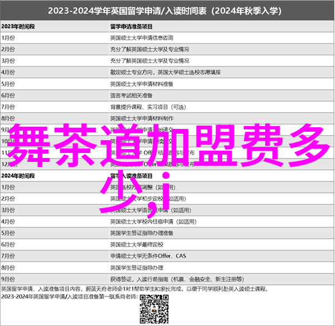Select the 英国硕士大学申请材料制作 cell
The image size is (335, 326).
(x=142, y=118)
